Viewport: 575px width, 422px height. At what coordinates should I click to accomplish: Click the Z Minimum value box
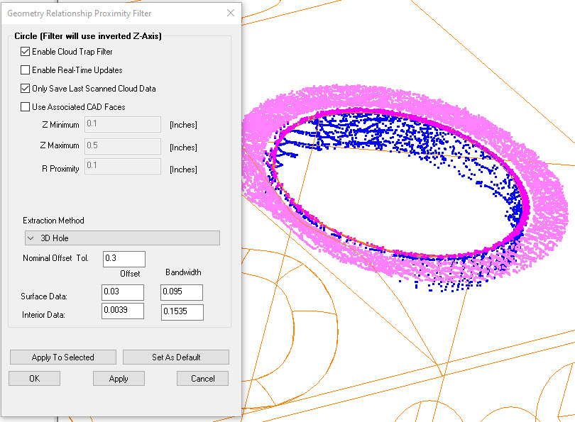point(122,125)
